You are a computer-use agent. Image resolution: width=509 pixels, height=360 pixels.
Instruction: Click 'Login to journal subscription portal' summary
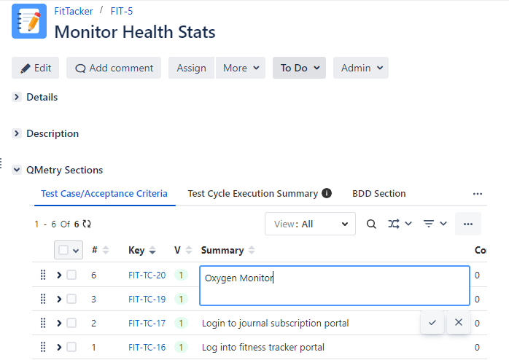tap(275, 323)
